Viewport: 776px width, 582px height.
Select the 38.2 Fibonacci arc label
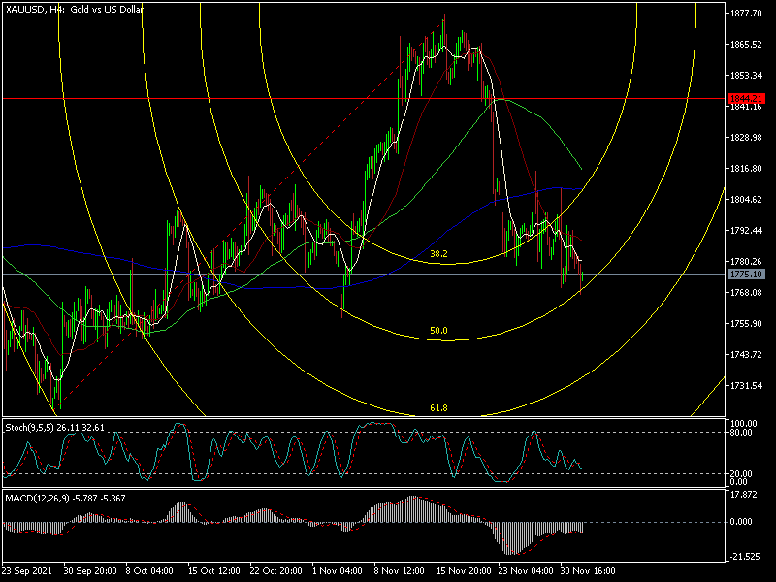438,254
